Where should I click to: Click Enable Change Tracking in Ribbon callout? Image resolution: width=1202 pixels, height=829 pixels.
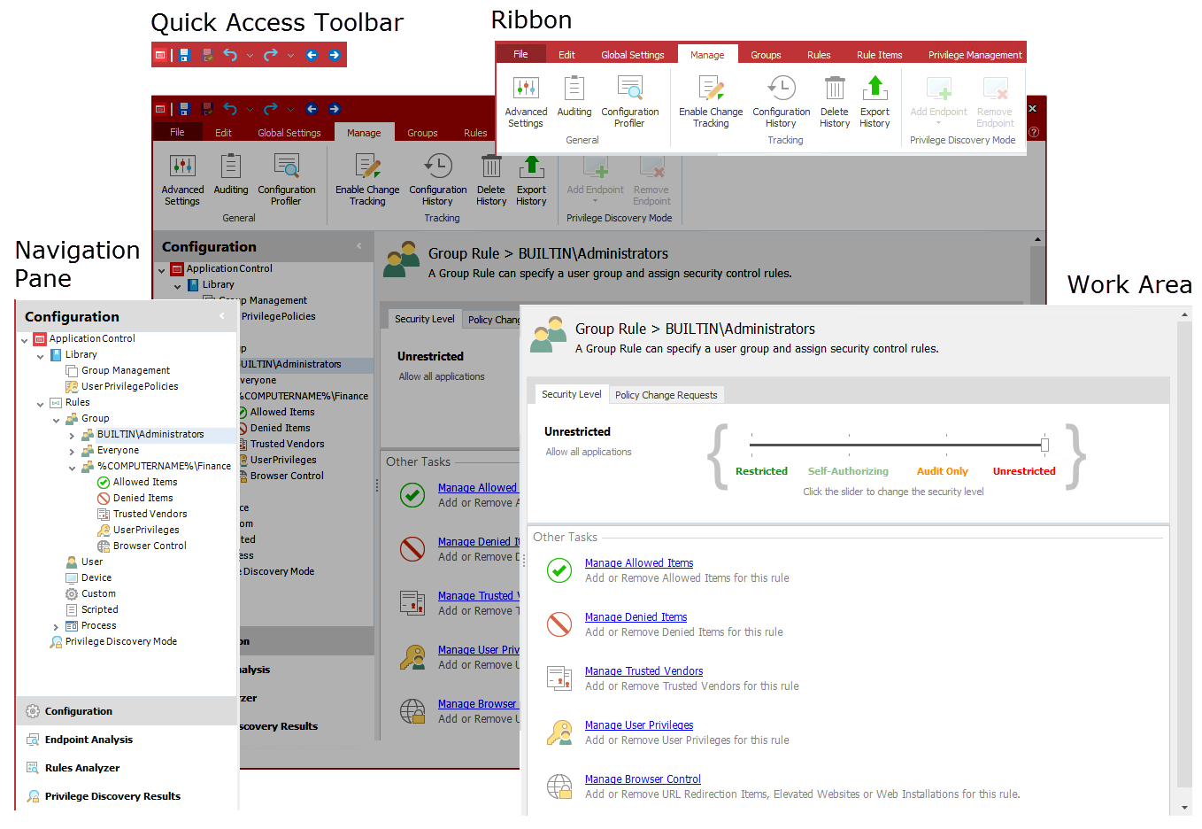coord(711,102)
